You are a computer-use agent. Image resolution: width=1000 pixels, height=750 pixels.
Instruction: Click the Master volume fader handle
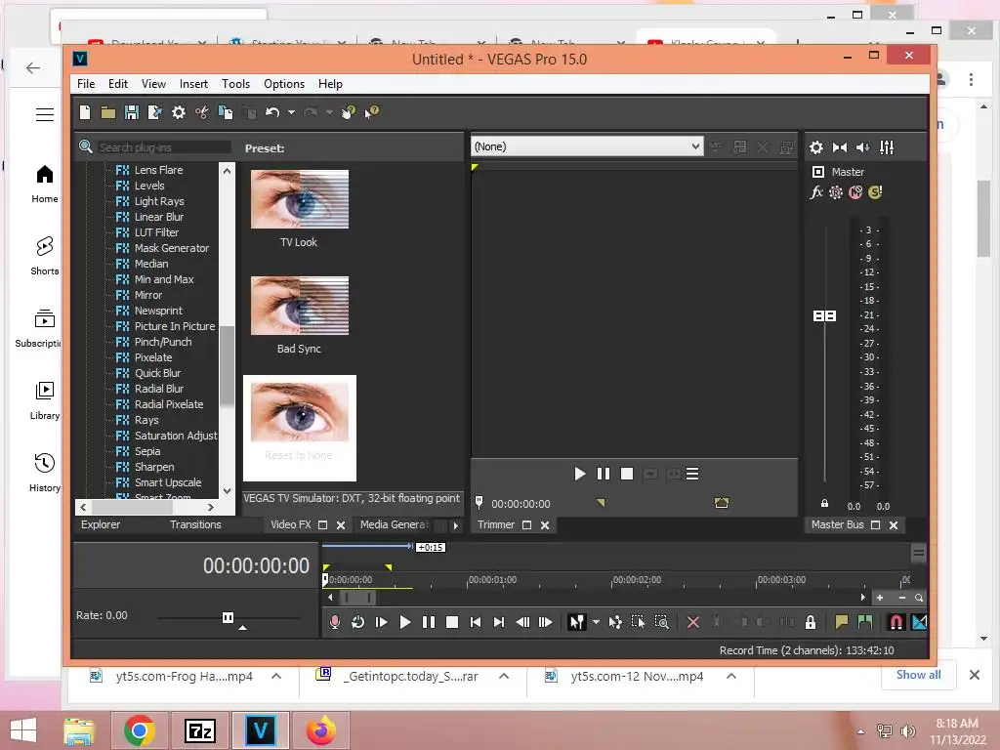(x=824, y=315)
